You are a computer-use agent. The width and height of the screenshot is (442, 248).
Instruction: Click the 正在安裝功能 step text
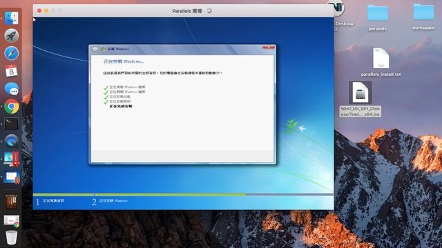point(119,96)
